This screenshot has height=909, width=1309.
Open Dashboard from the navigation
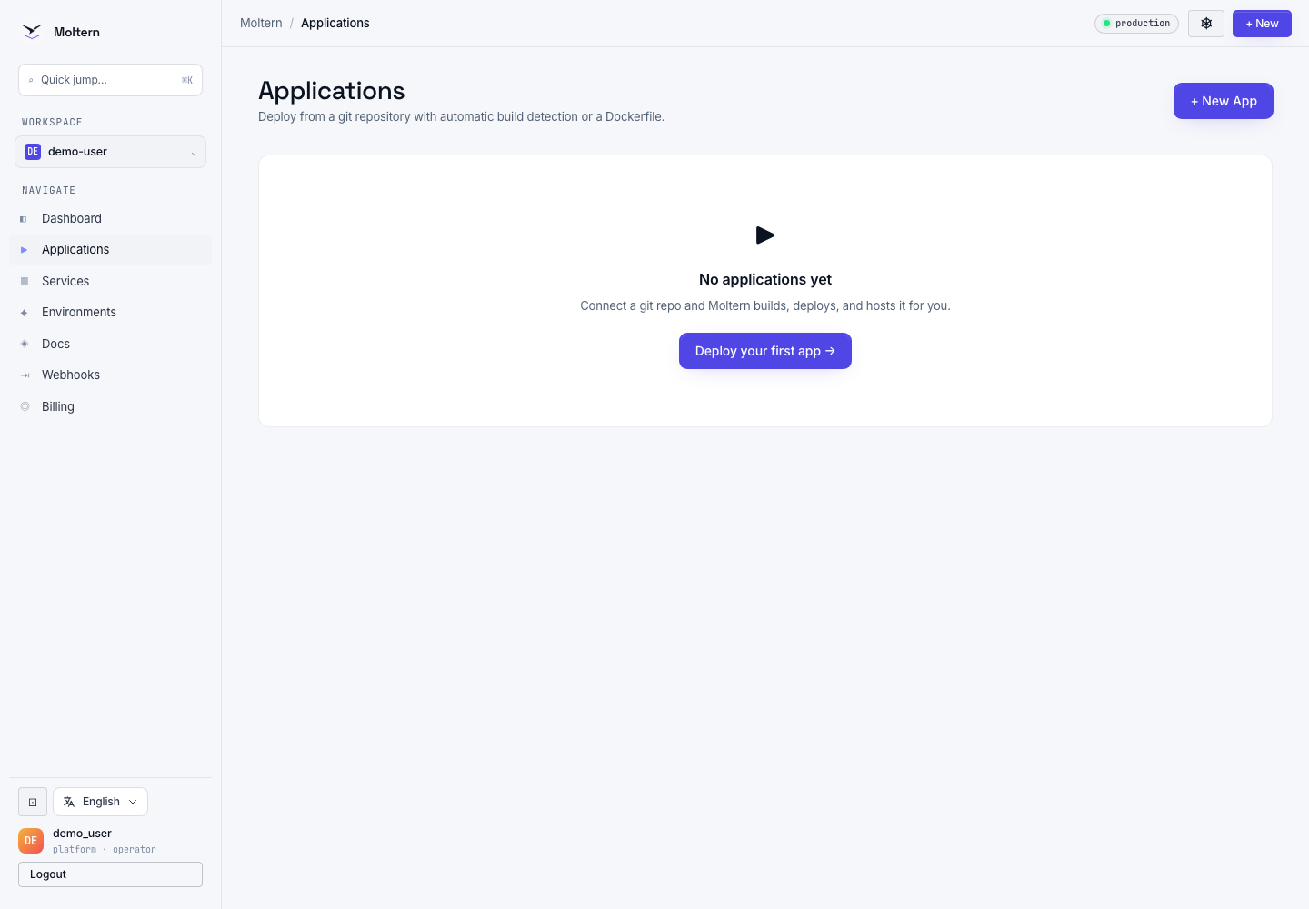(x=110, y=219)
